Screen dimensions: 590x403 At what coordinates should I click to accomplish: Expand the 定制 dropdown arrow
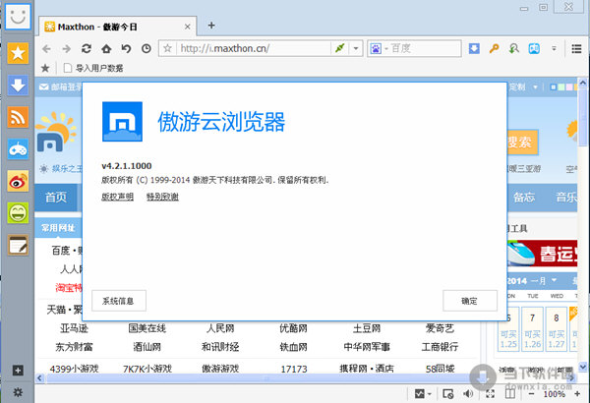535,87
